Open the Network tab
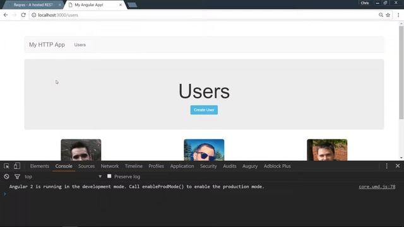 click(x=110, y=166)
